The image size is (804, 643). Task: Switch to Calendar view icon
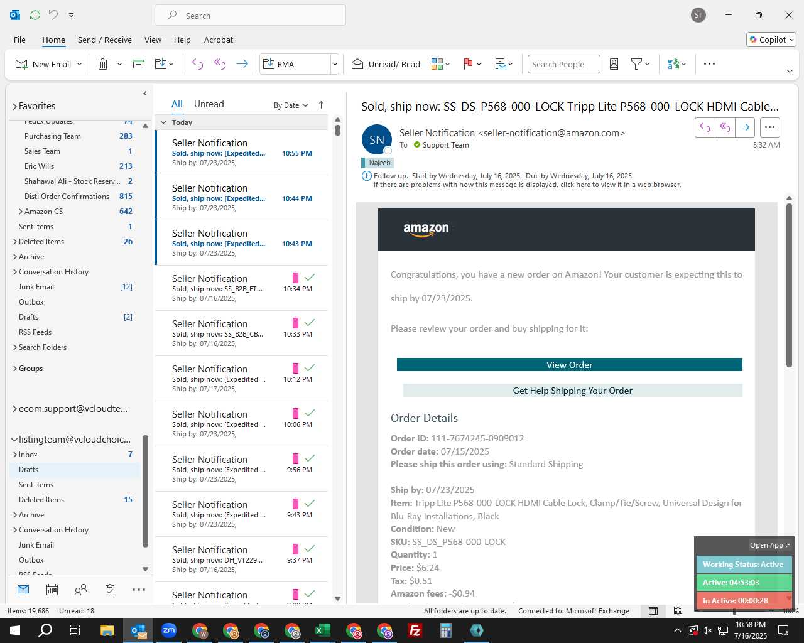[x=52, y=590]
